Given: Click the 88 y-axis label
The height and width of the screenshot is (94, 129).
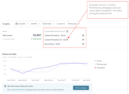Looking at the screenshot, I should tap(5, 74).
